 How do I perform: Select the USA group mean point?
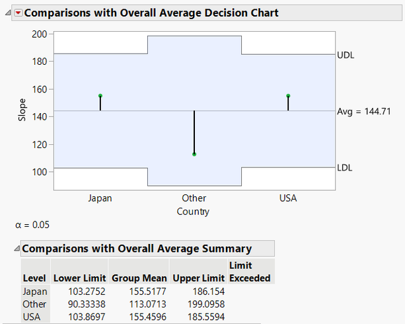(288, 96)
